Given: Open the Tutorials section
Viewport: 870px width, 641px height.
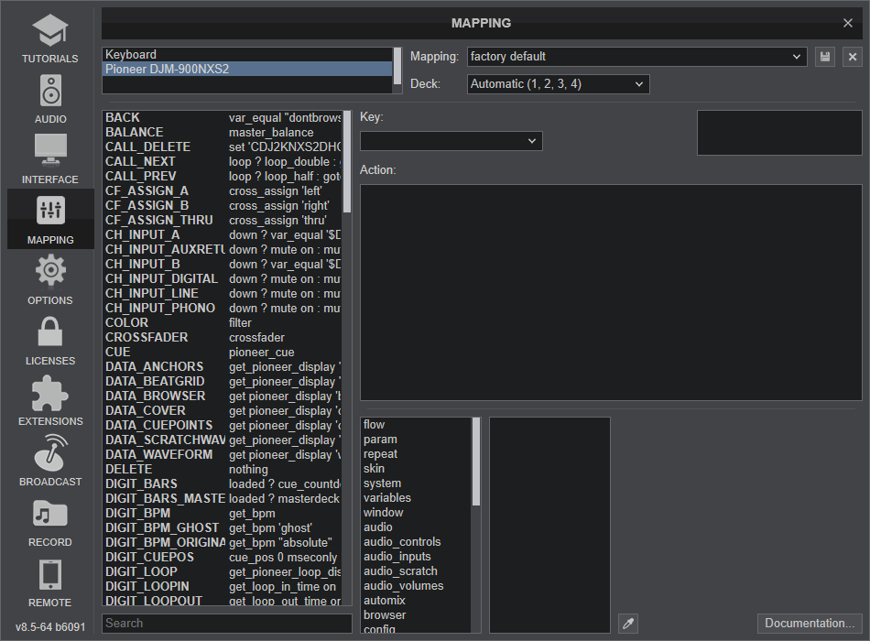Looking at the screenshot, I should (50, 38).
